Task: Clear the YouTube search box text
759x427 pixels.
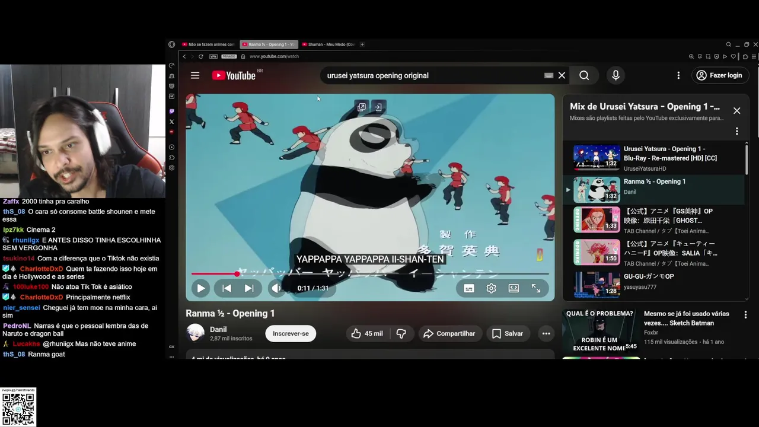Action: pyautogui.click(x=562, y=75)
